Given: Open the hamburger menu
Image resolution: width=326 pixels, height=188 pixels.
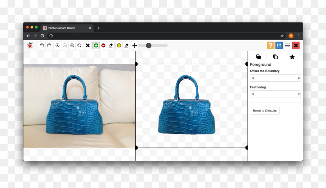Looking at the screenshot, I should pyautogui.click(x=287, y=45).
